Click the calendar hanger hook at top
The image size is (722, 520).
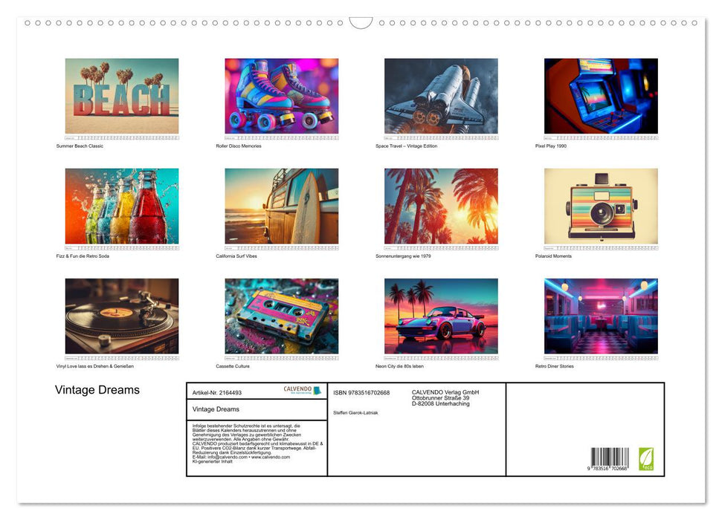[x=361, y=23]
